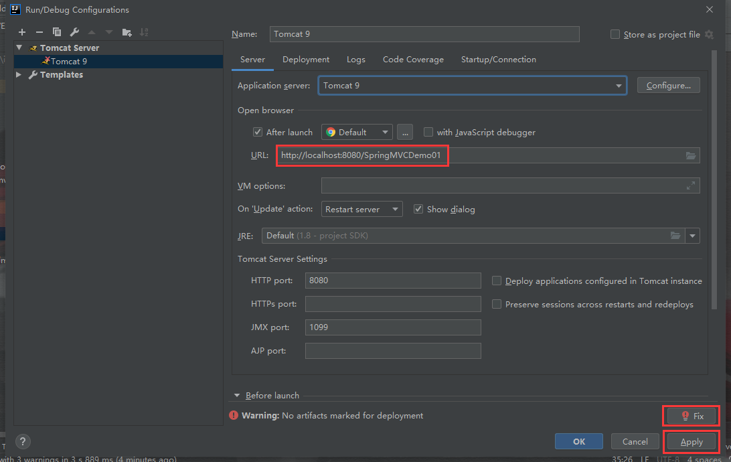Remove the selected configuration with minus icon

39,32
